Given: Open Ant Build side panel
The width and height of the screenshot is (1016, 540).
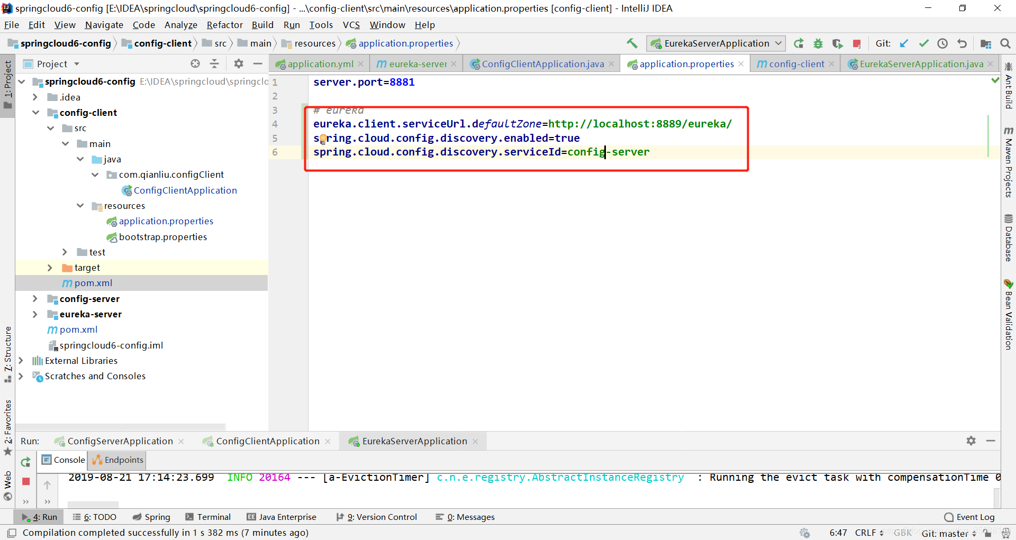Looking at the screenshot, I should 1009,86.
